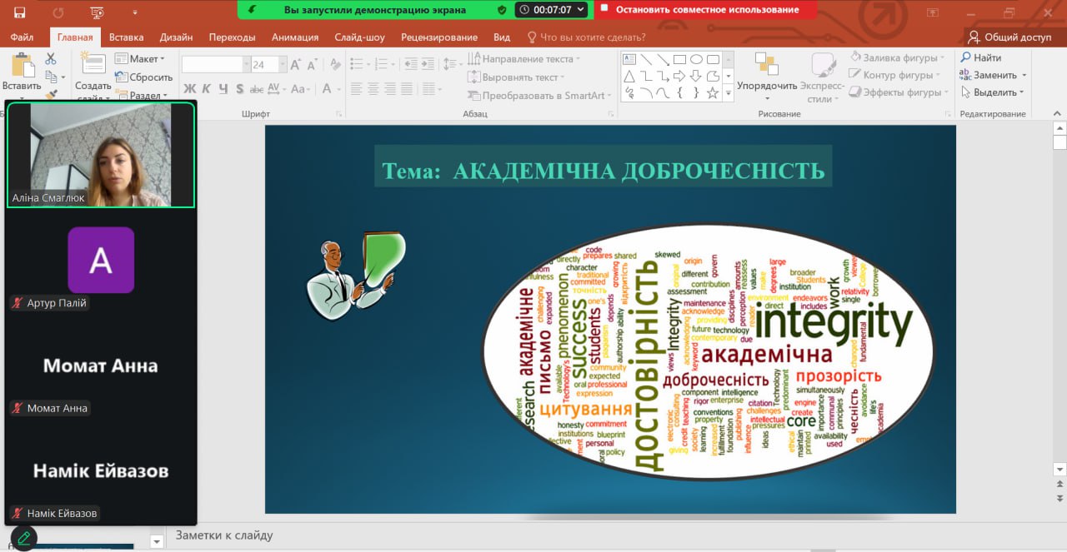The image size is (1067, 552).
Task: Select the text box shape icon
Action: pos(629,59)
